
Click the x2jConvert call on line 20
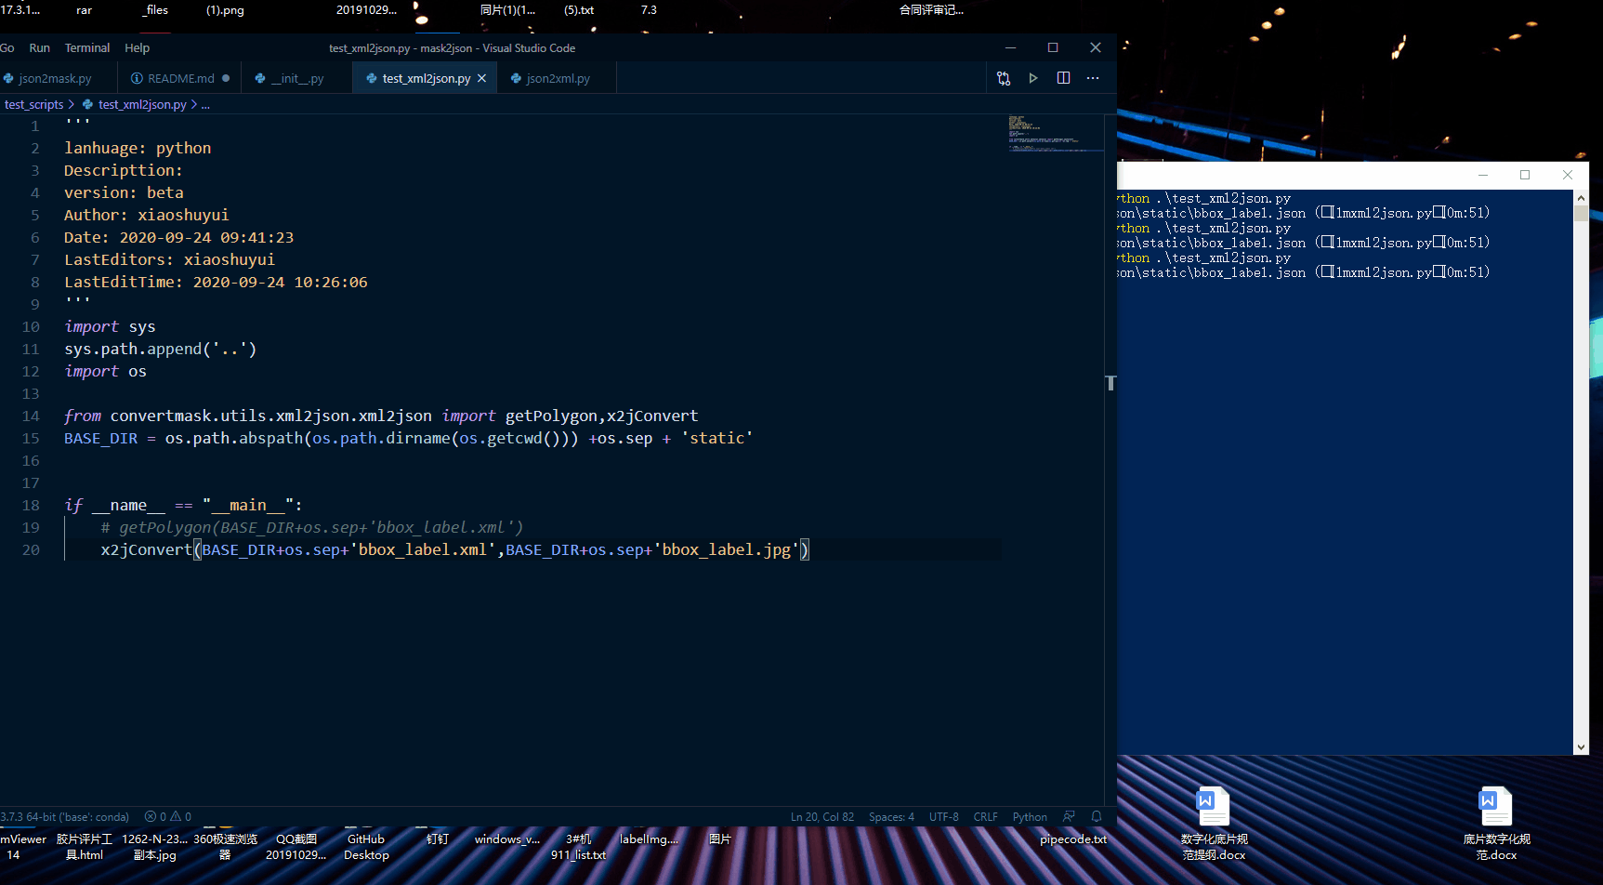[146, 550]
